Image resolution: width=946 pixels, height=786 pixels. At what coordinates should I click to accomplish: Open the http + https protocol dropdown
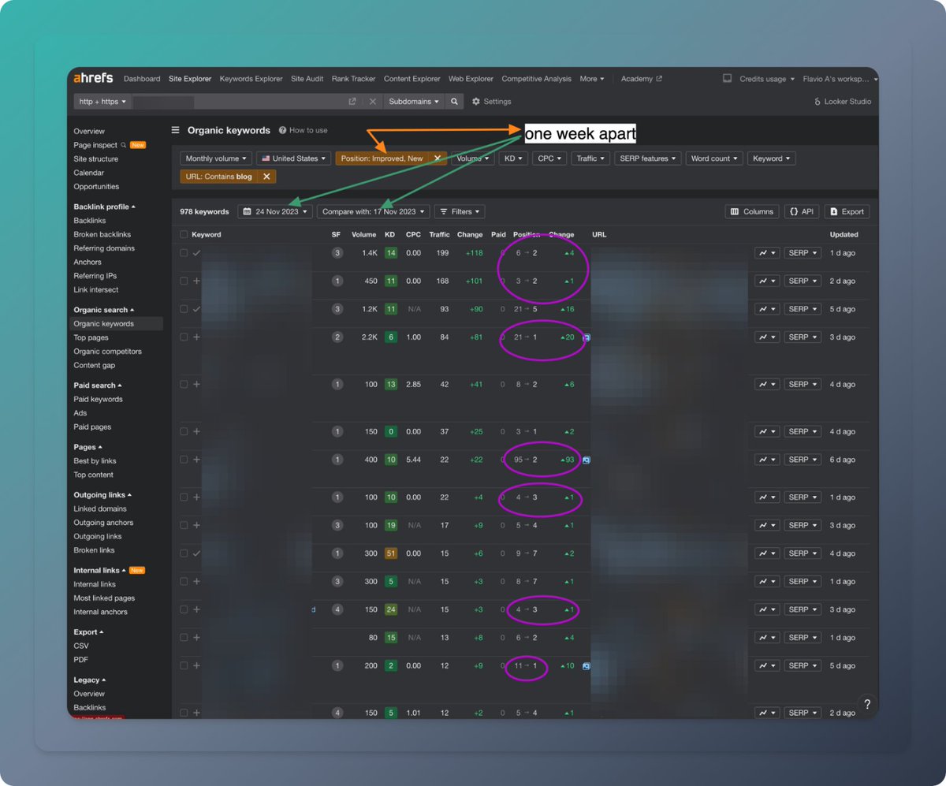pyautogui.click(x=102, y=102)
